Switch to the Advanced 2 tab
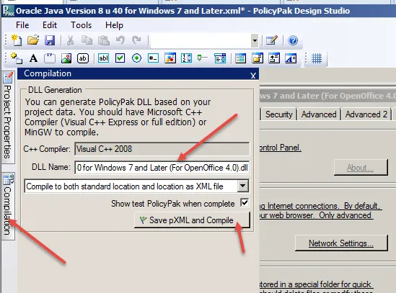This screenshot has height=293, width=396. point(366,114)
